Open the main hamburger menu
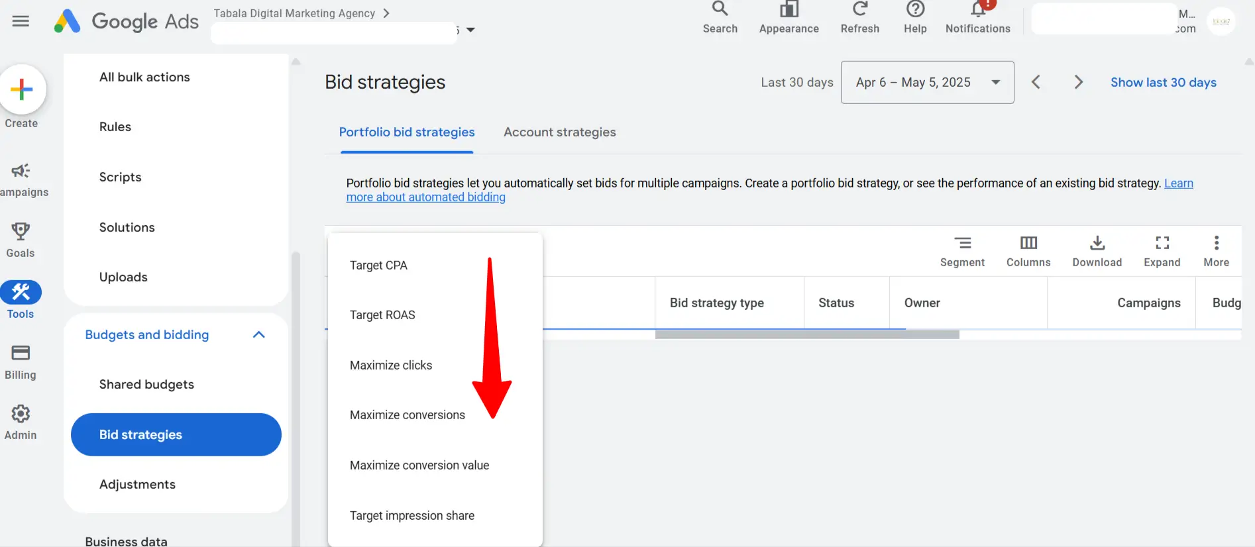This screenshot has height=547, width=1255. (x=21, y=21)
